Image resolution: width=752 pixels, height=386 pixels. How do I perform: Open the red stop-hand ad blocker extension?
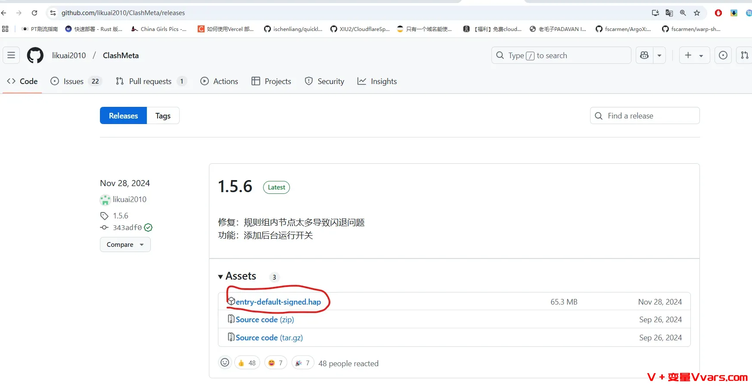pyautogui.click(x=718, y=13)
